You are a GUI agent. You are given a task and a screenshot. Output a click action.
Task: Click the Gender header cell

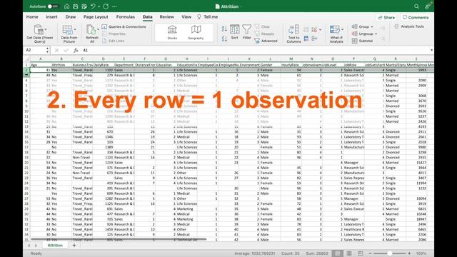pyautogui.click(x=270, y=65)
